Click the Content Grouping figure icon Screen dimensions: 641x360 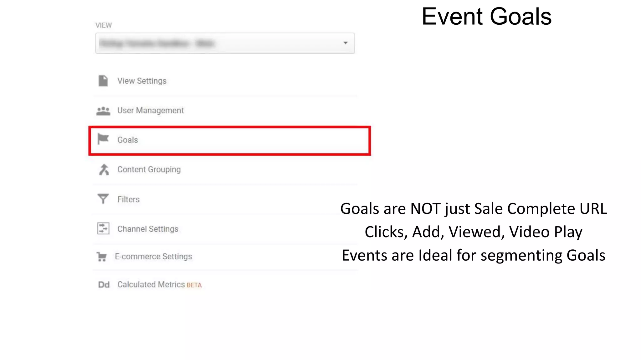click(x=104, y=170)
